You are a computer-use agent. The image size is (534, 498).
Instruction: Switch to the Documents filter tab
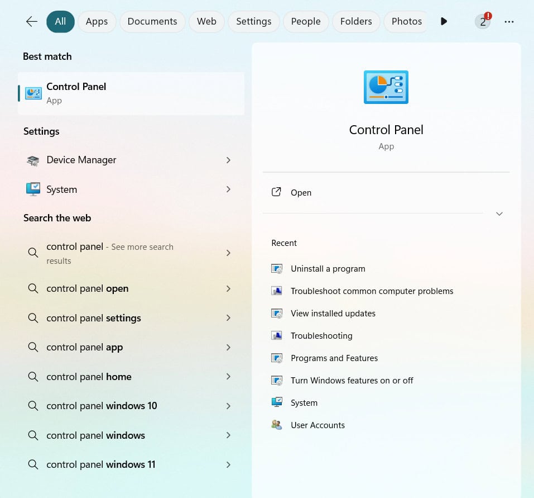[x=152, y=21]
